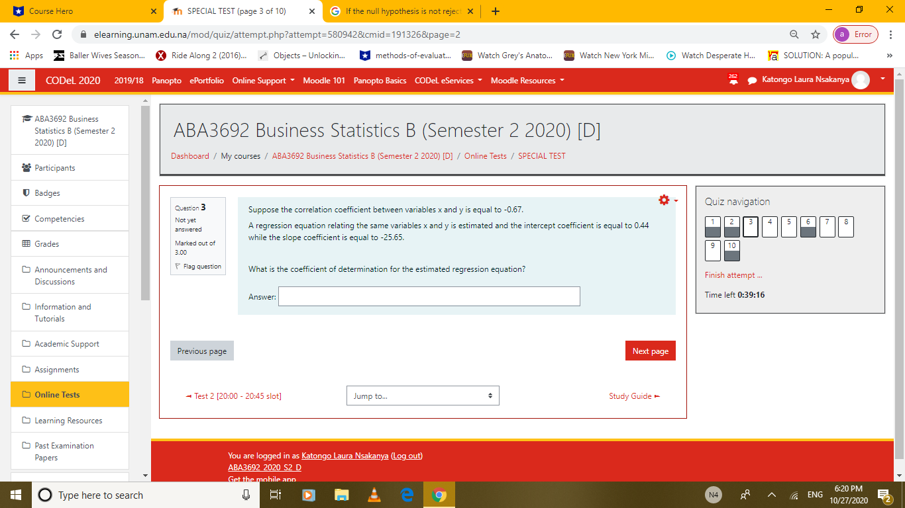The width and height of the screenshot is (905, 508).
Task: Click the Wi-Fi network tray icon
Action: (x=794, y=495)
